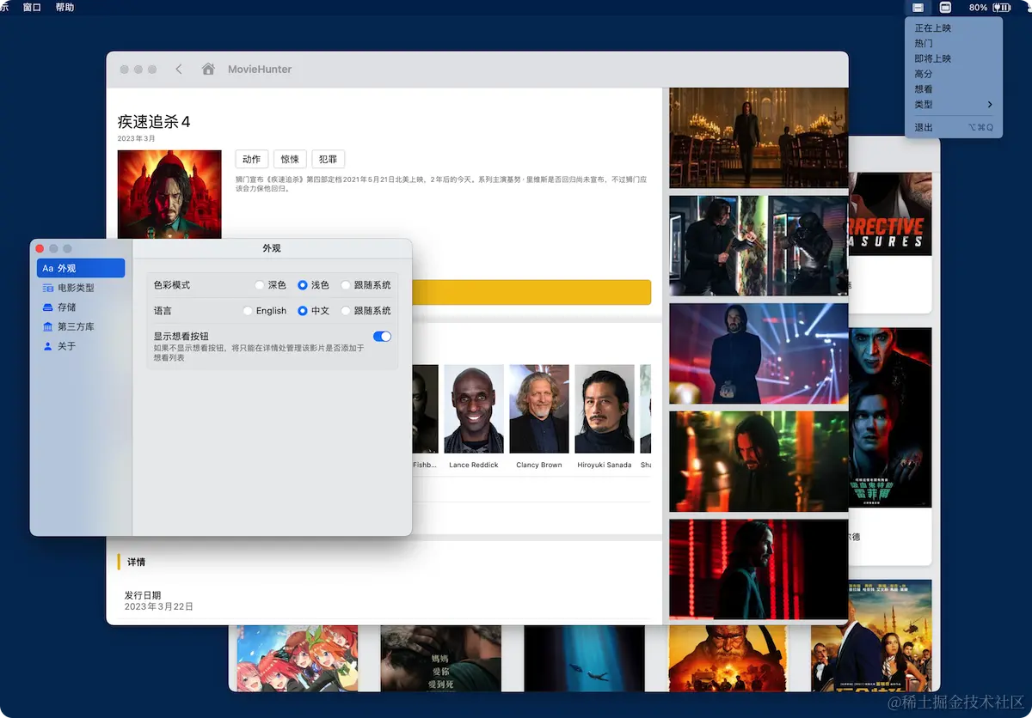Screen dimensions: 1032x718
Task: Click the 动作 genre tag
Action: point(251,159)
